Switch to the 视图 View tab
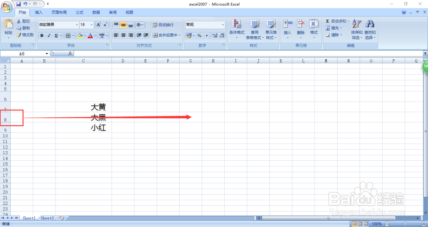The width and height of the screenshot is (428, 227). tap(129, 12)
